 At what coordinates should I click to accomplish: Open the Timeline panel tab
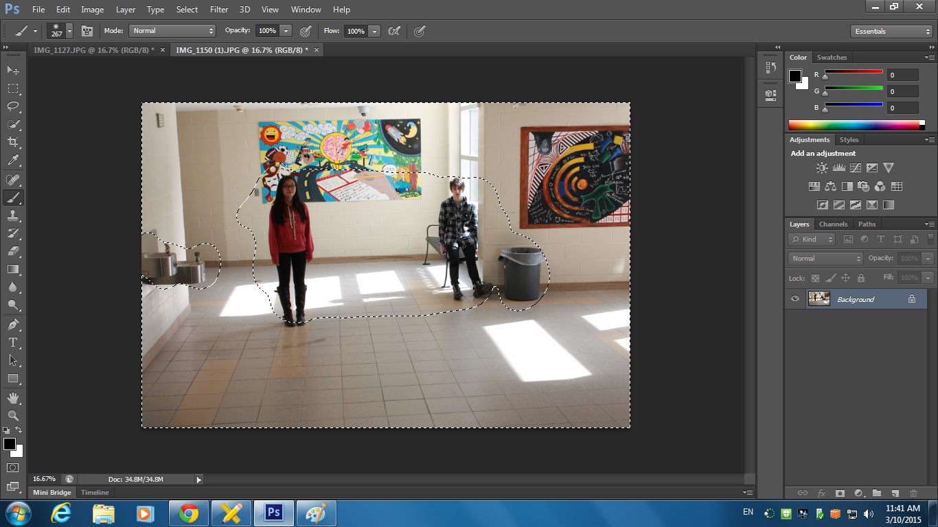[x=95, y=493]
